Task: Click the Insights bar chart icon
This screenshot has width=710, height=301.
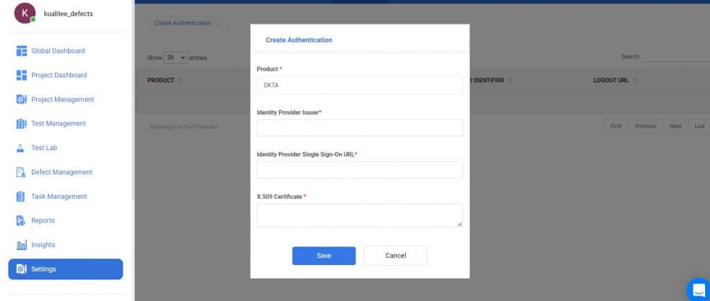Action: [21, 245]
